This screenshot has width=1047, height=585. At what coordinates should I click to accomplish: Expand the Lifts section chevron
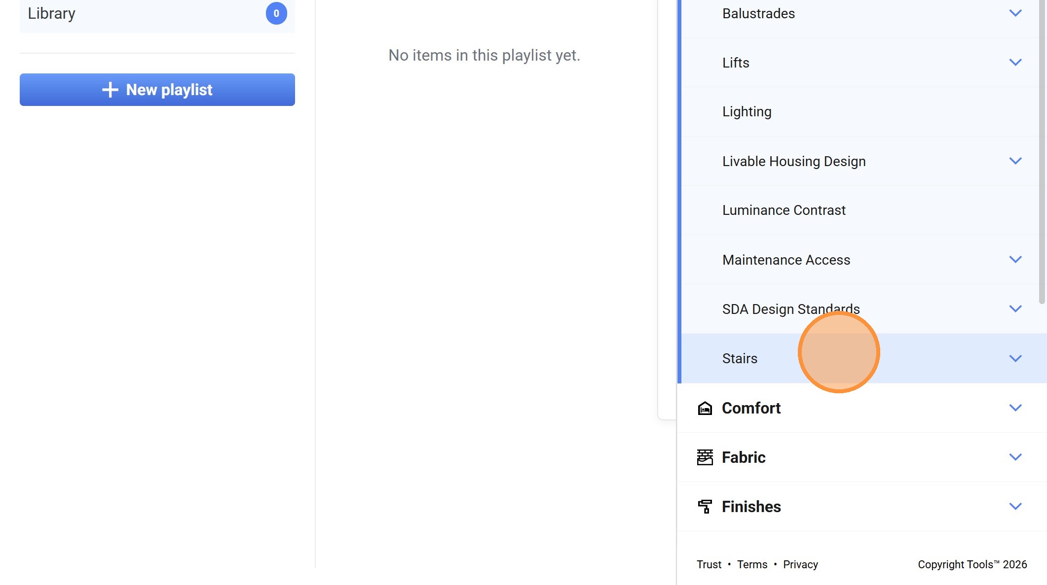pyautogui.click(x=1015, y=63)
